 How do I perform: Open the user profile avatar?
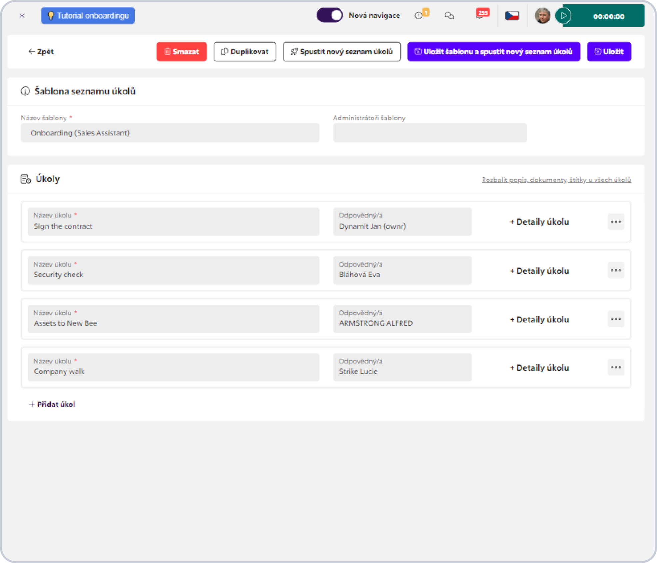click(542, 16)
